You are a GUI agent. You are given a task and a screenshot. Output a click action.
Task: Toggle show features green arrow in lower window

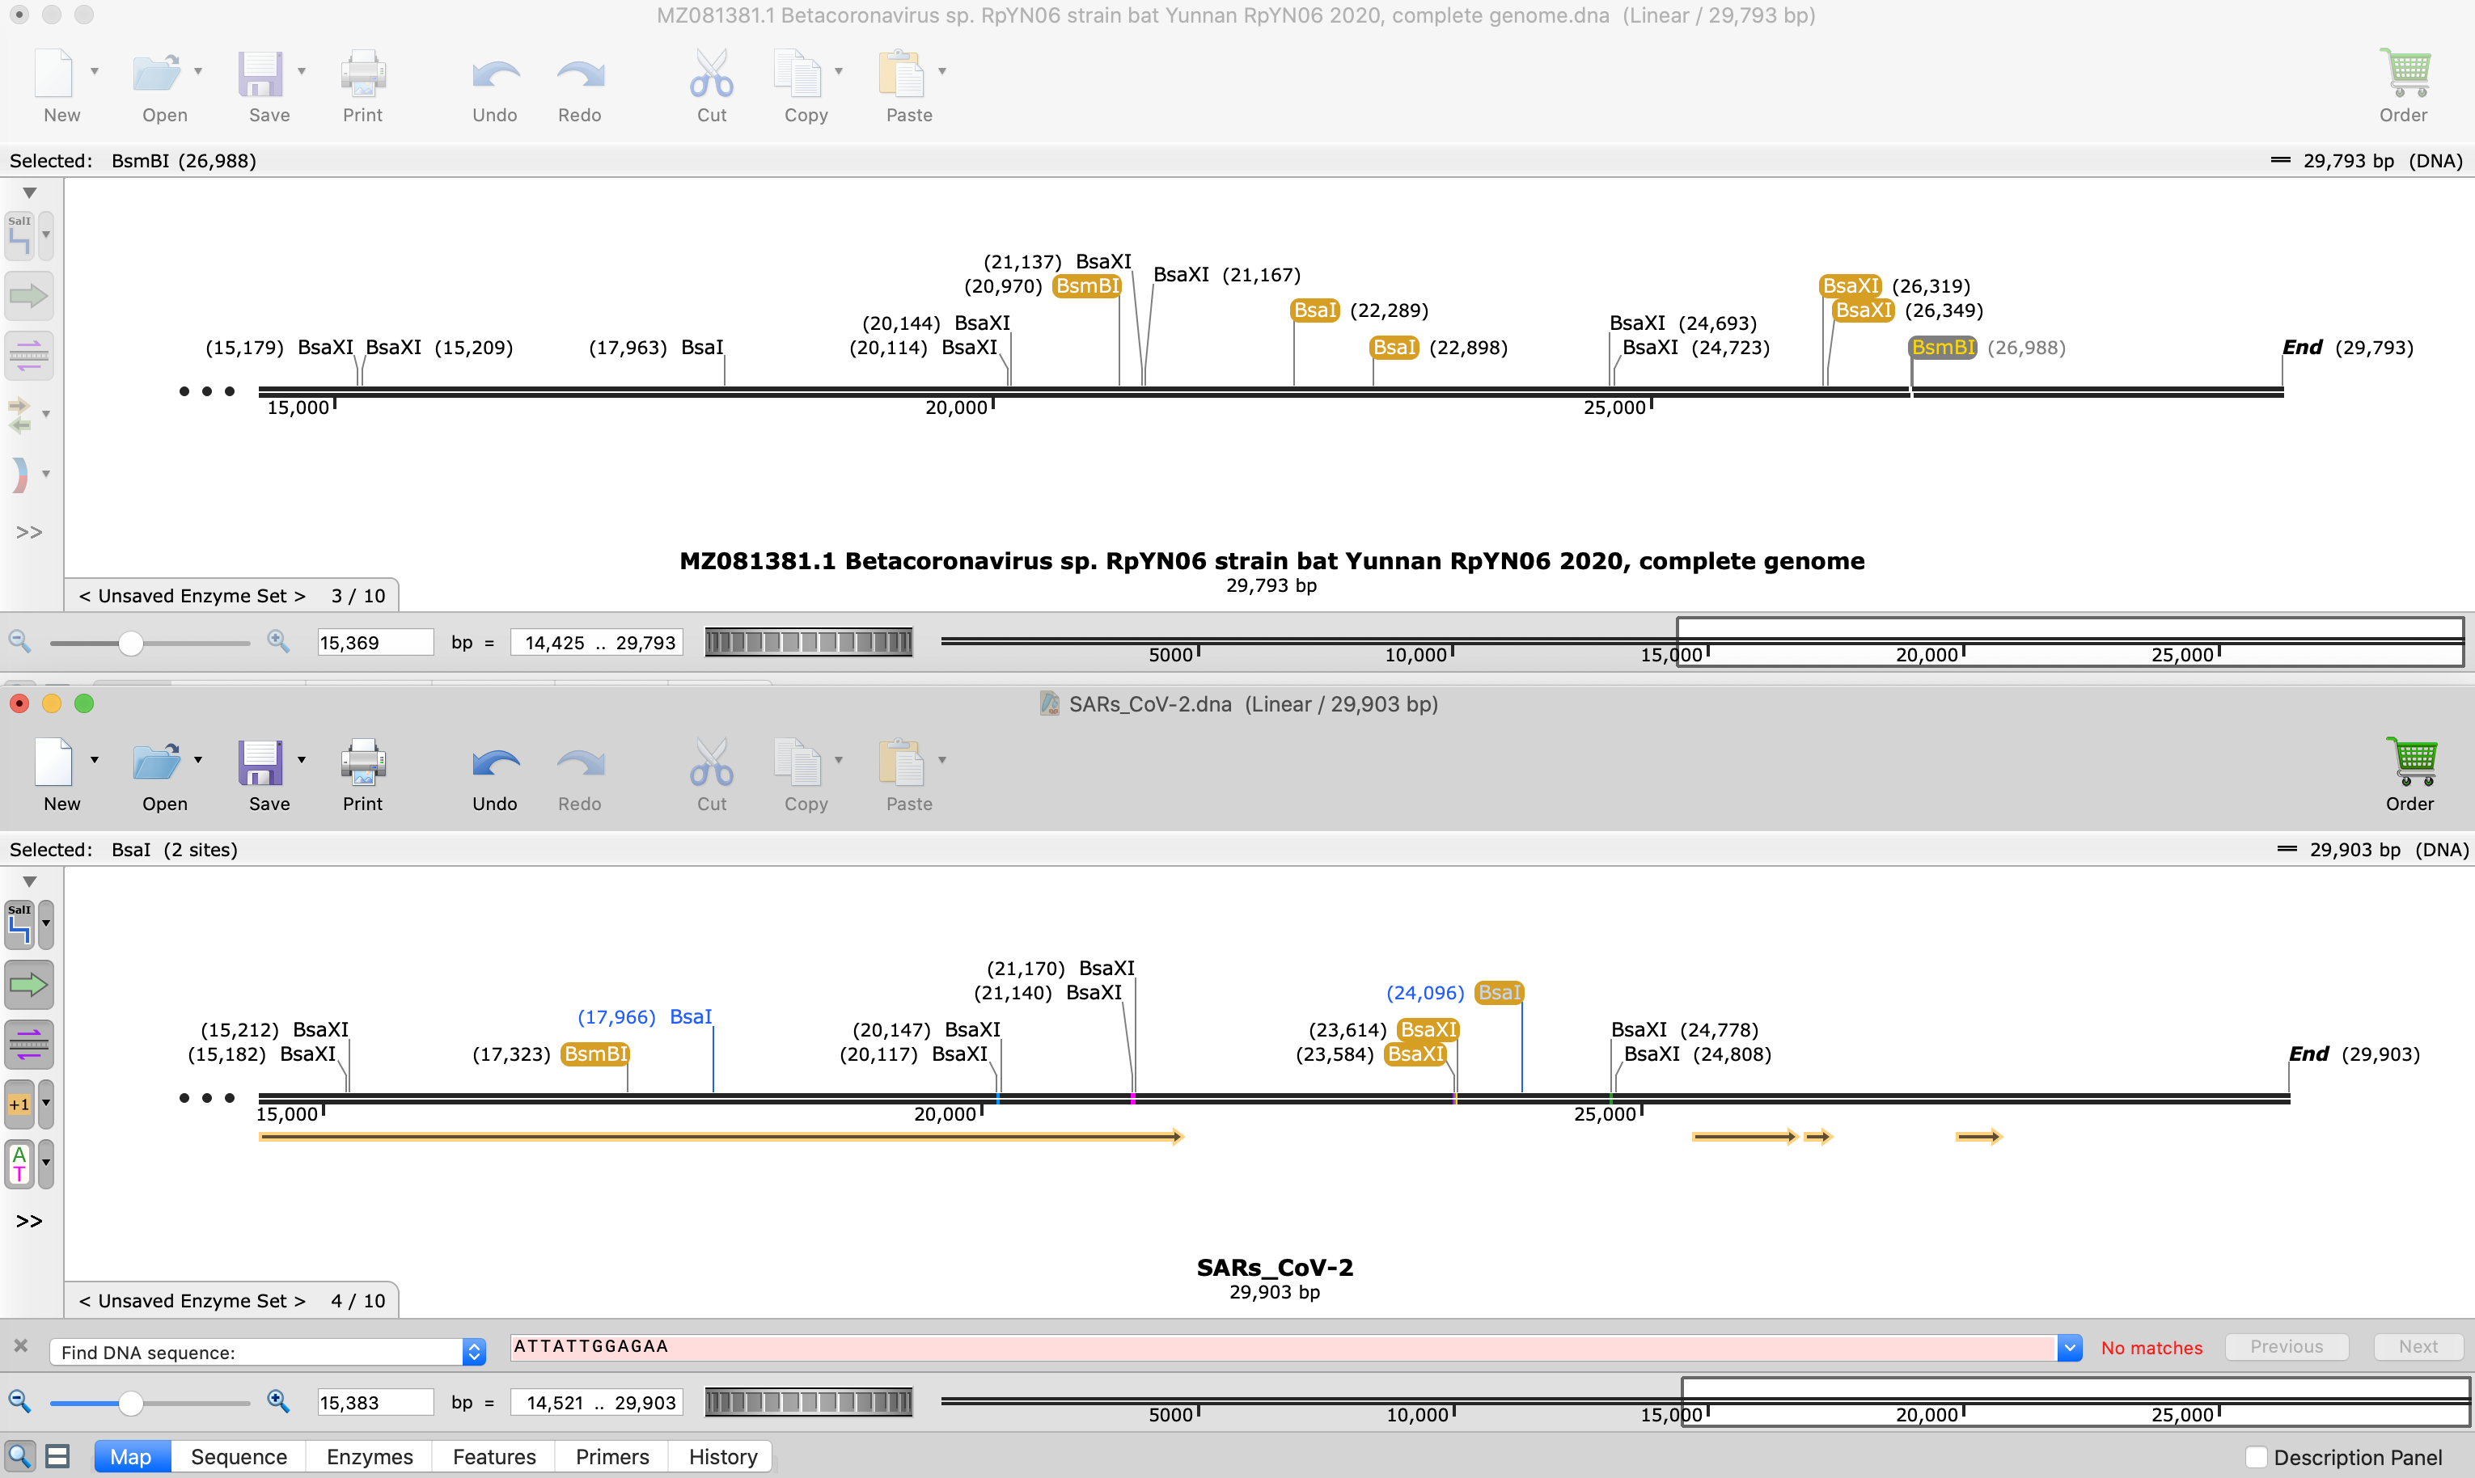[x=27, y=985]
